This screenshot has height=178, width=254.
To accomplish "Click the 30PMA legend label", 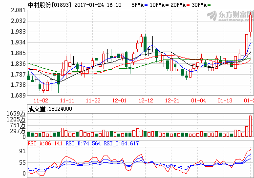I will [x=199, y=5].
